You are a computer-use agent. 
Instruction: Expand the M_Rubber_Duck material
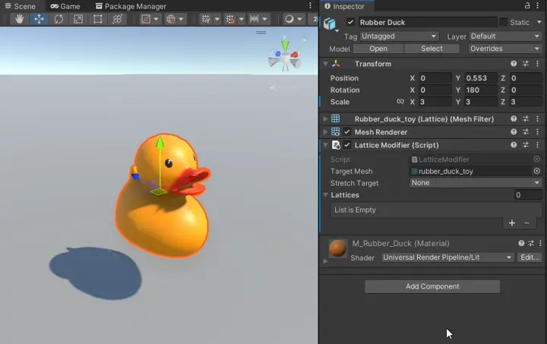click(x=325, y=260)
